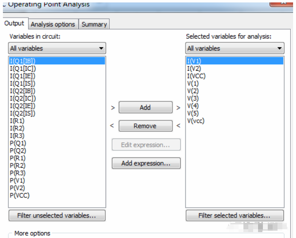Expand the Selected variables for analysis dropdown
The height and width of the screenshot is (238, 296).
[234, 48]
